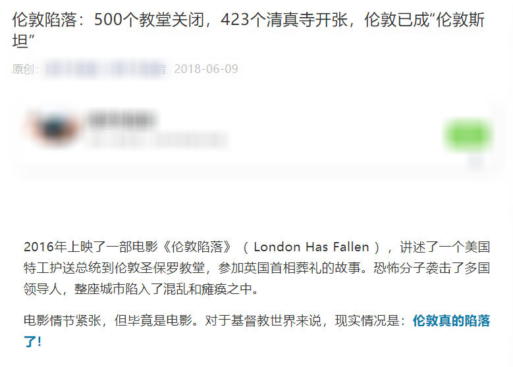The height and width of the screenshot is (367, 513).
Task: Click the sentence starting 电影情节紧张
Action: pyautogui.click(x=111, y=320)
